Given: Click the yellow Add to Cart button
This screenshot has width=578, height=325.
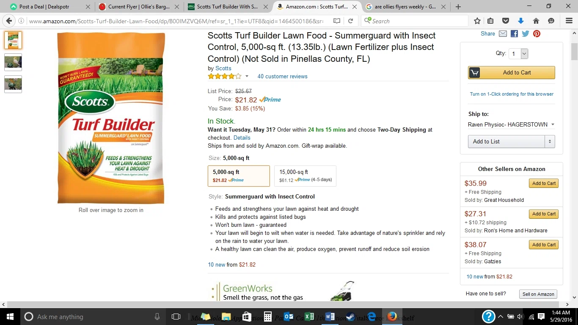Looking at the screenshot, I should pos(511,72).
